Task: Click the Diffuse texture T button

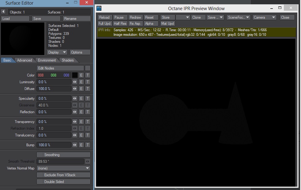Action: 88,89
